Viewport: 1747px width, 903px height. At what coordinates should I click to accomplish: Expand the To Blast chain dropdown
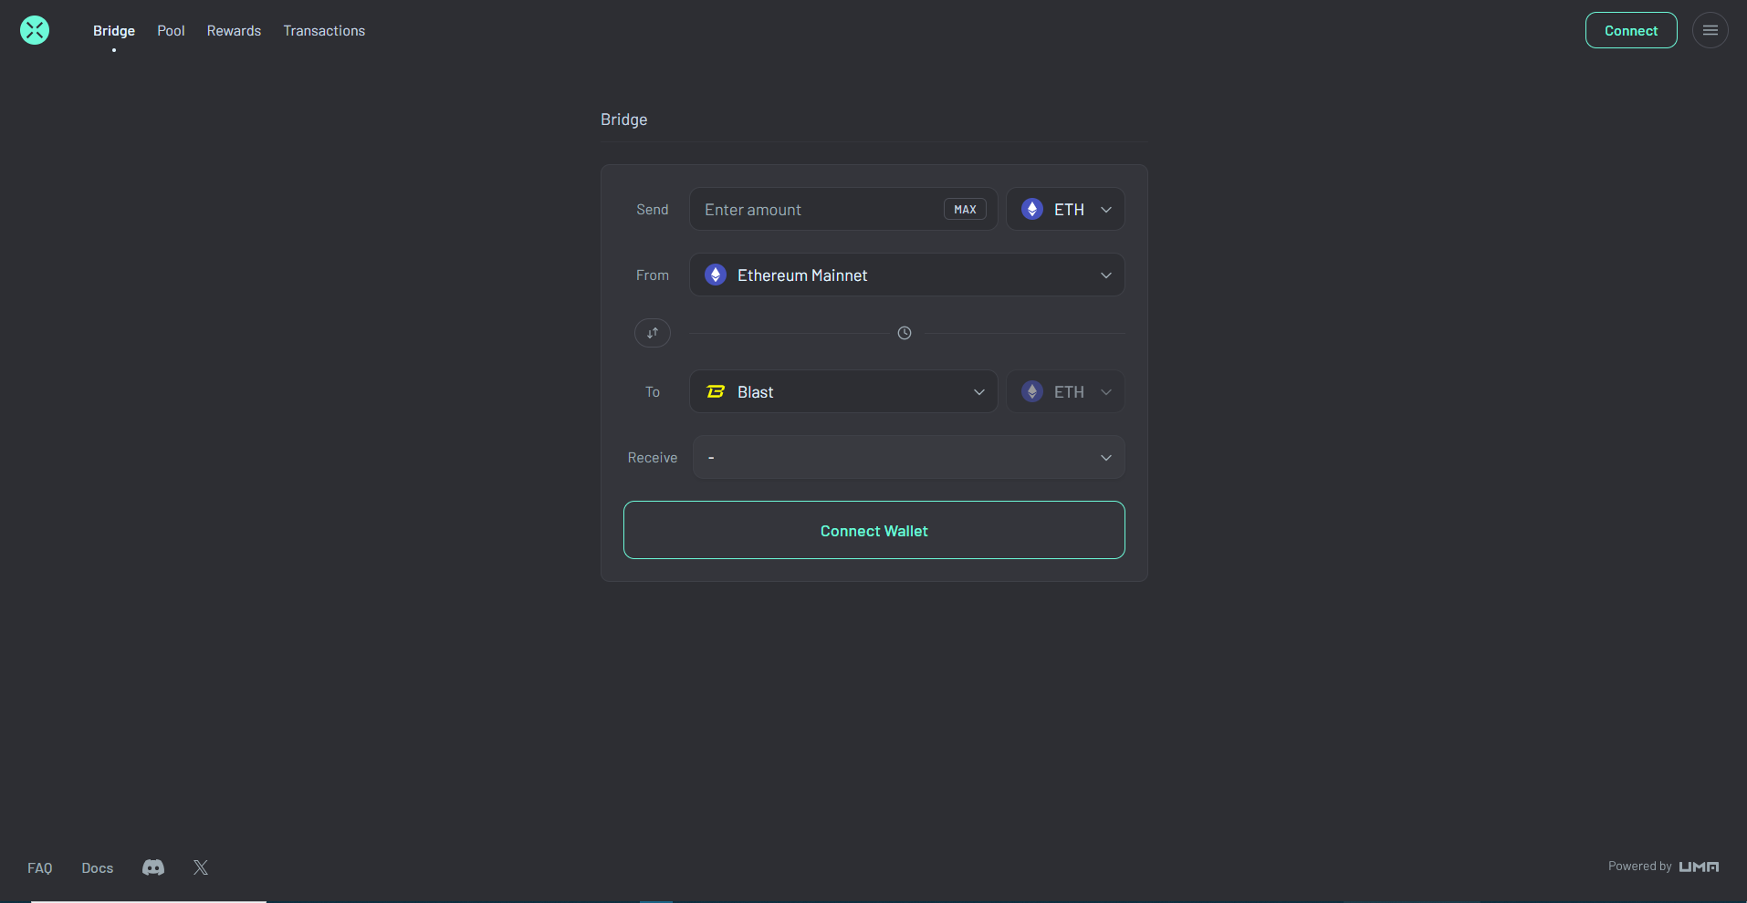842,391
